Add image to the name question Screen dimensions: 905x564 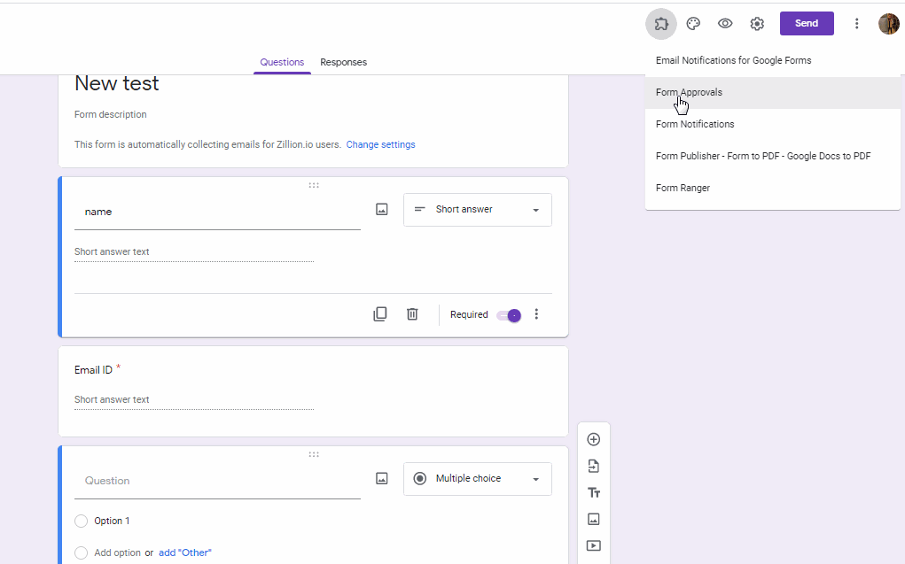click(381, 209)
